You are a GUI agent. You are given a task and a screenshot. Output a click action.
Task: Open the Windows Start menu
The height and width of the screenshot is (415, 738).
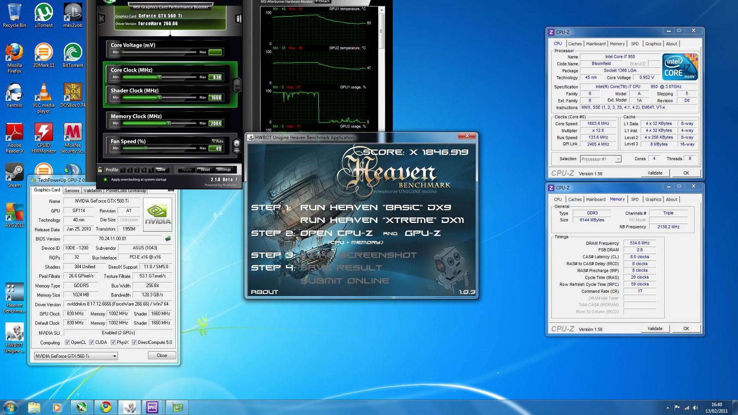11,407
